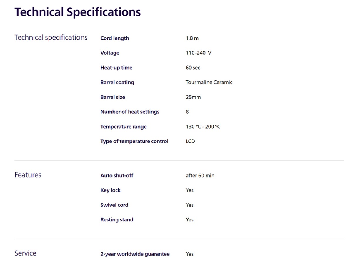Select the 110-240 V voltage value
The height and width of the screenshot is (262, 353).
coord(199,53)
